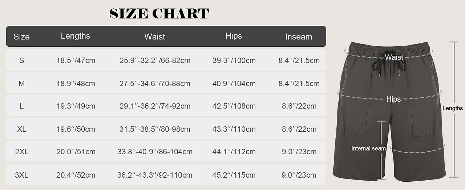Select the Internal seam label
Viewport: 465px width, 190px height.
pyautogui.click(x=368, y=148)
